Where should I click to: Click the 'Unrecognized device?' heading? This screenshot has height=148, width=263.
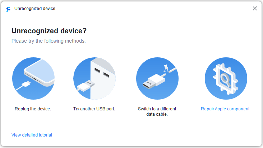click(49, 31)
